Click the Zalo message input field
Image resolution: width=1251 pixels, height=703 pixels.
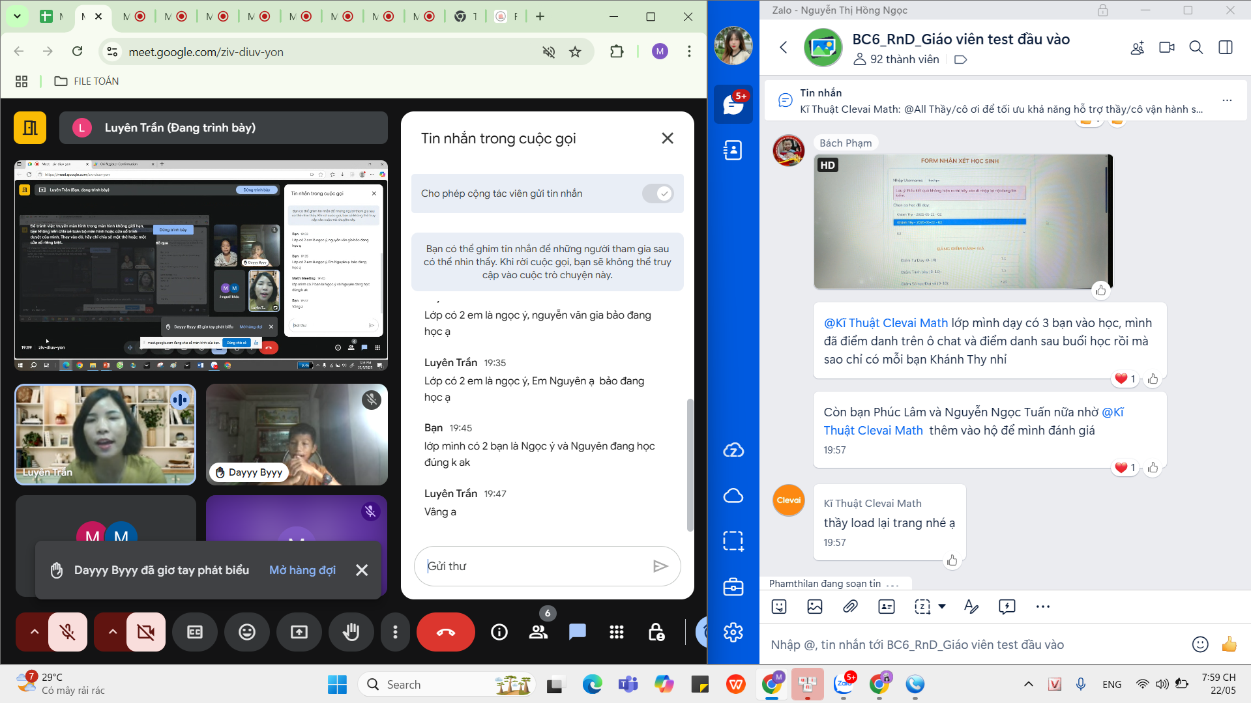975,644
